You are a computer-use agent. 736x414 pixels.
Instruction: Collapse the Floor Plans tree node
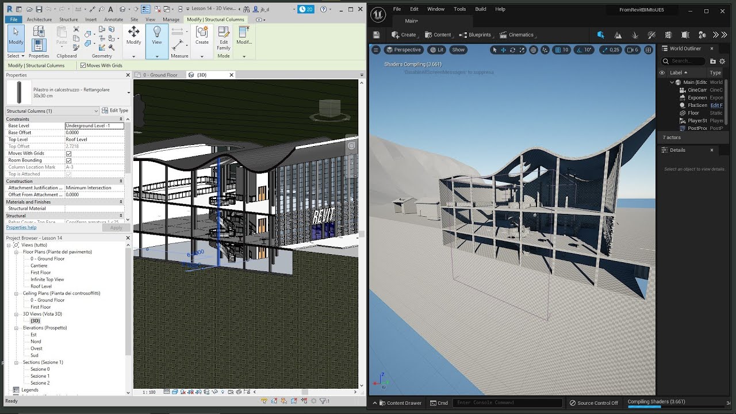(x=17, y=252)
